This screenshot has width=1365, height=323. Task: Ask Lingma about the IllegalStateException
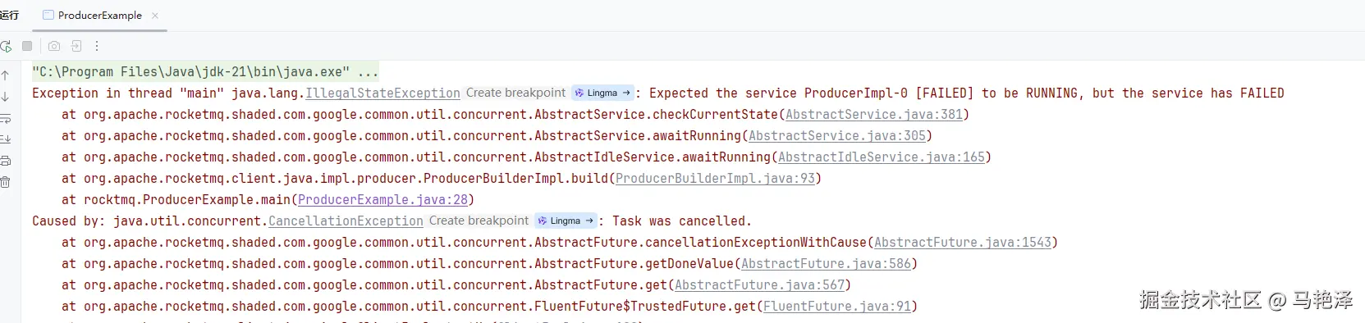point(603,93)
